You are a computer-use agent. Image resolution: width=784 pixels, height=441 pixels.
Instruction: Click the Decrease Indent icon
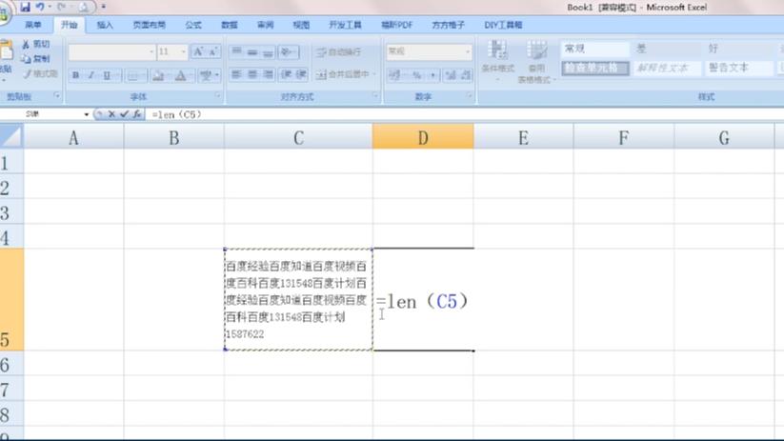tap(287, 74)
